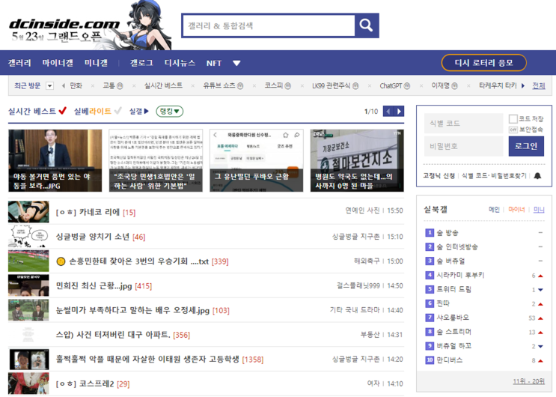Remove 만화 from recent visits
The image size is (556, 397).
pos(93,86)
